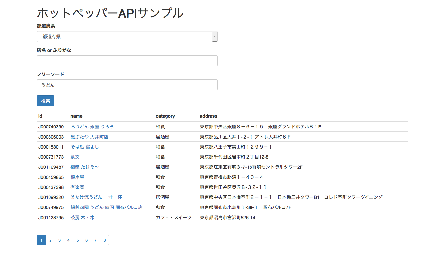Click the id column header
Screen dimensions: 445x253
(40, 116)
